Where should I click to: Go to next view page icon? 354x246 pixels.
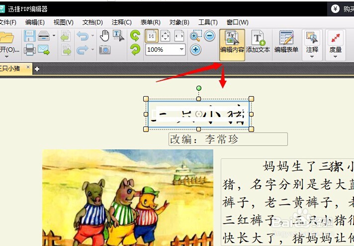[x=66, y=49]
